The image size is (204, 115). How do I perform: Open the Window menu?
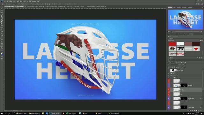(34, 1)
